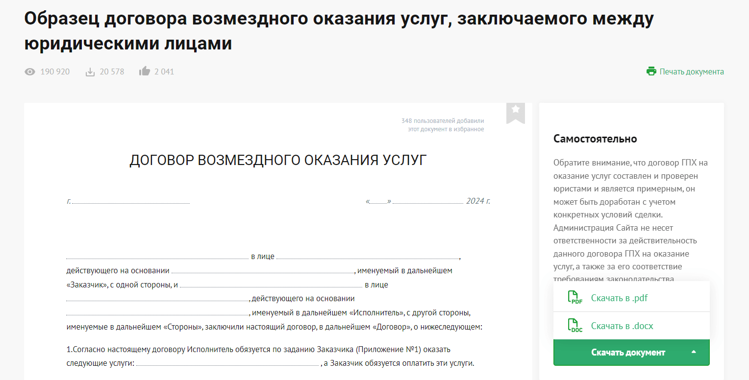749x380 pixels.
Task: Open the Печать документа link
Action: [x=692, y=71]
